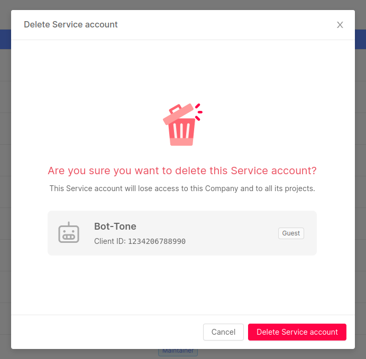The width and height of the screenshot is (366, 359).
Task: Select the Bot-Tone service account name
Action: point(115,226)
